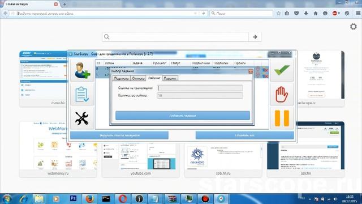Click the red hand stop icon

click(282, 95)
